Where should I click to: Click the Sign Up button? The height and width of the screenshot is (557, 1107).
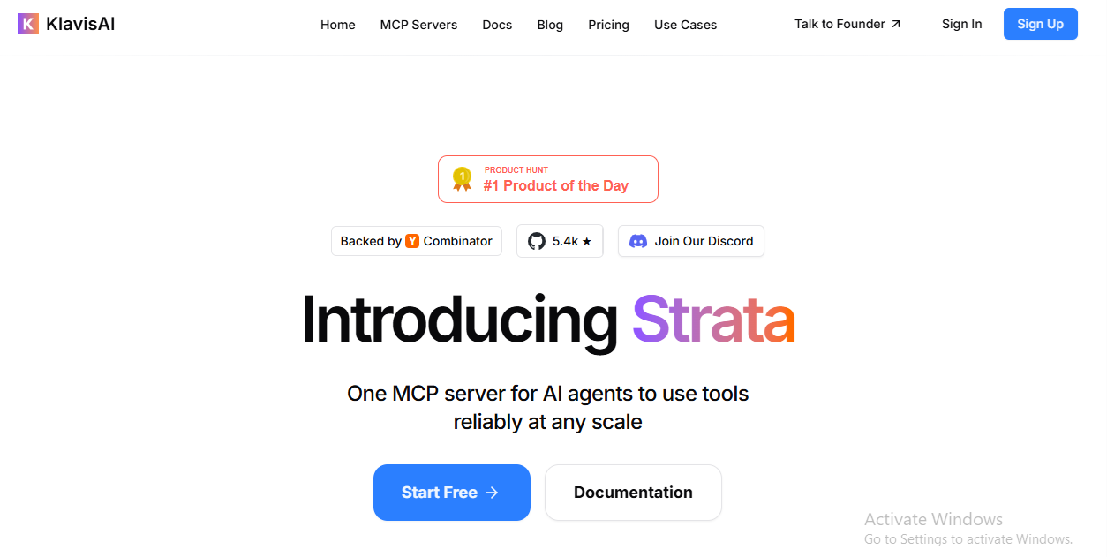pos(1040,24)
